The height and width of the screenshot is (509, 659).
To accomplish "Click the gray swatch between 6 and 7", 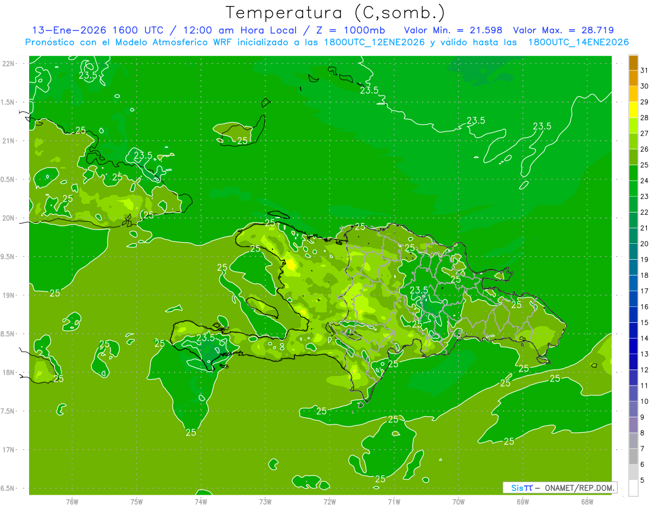I will [x=633, y=456].
